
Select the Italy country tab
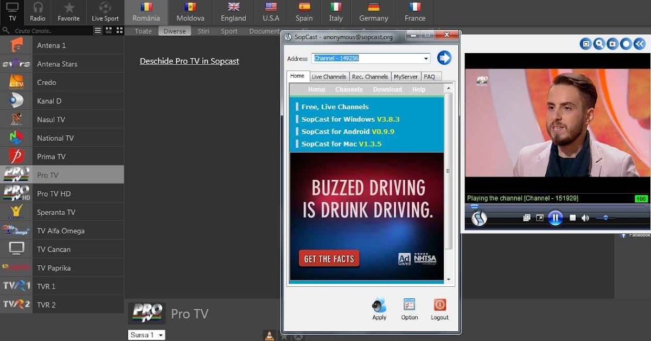[x=336, y=12]
